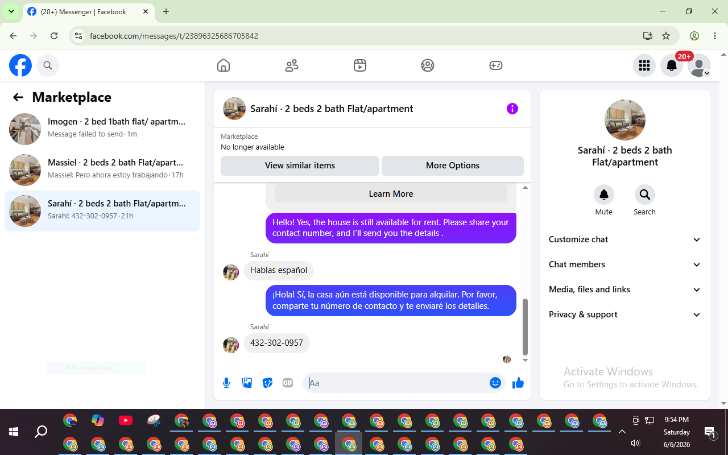This screenshot has height=455, width=728.
Task: Click the chat scrollbar down arrow
Action: click(x=525, y=360)
